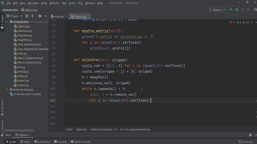Select testedj.py in project tree

click(23, 72)
